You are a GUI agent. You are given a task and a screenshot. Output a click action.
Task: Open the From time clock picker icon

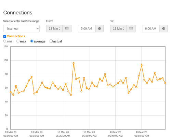100,28
